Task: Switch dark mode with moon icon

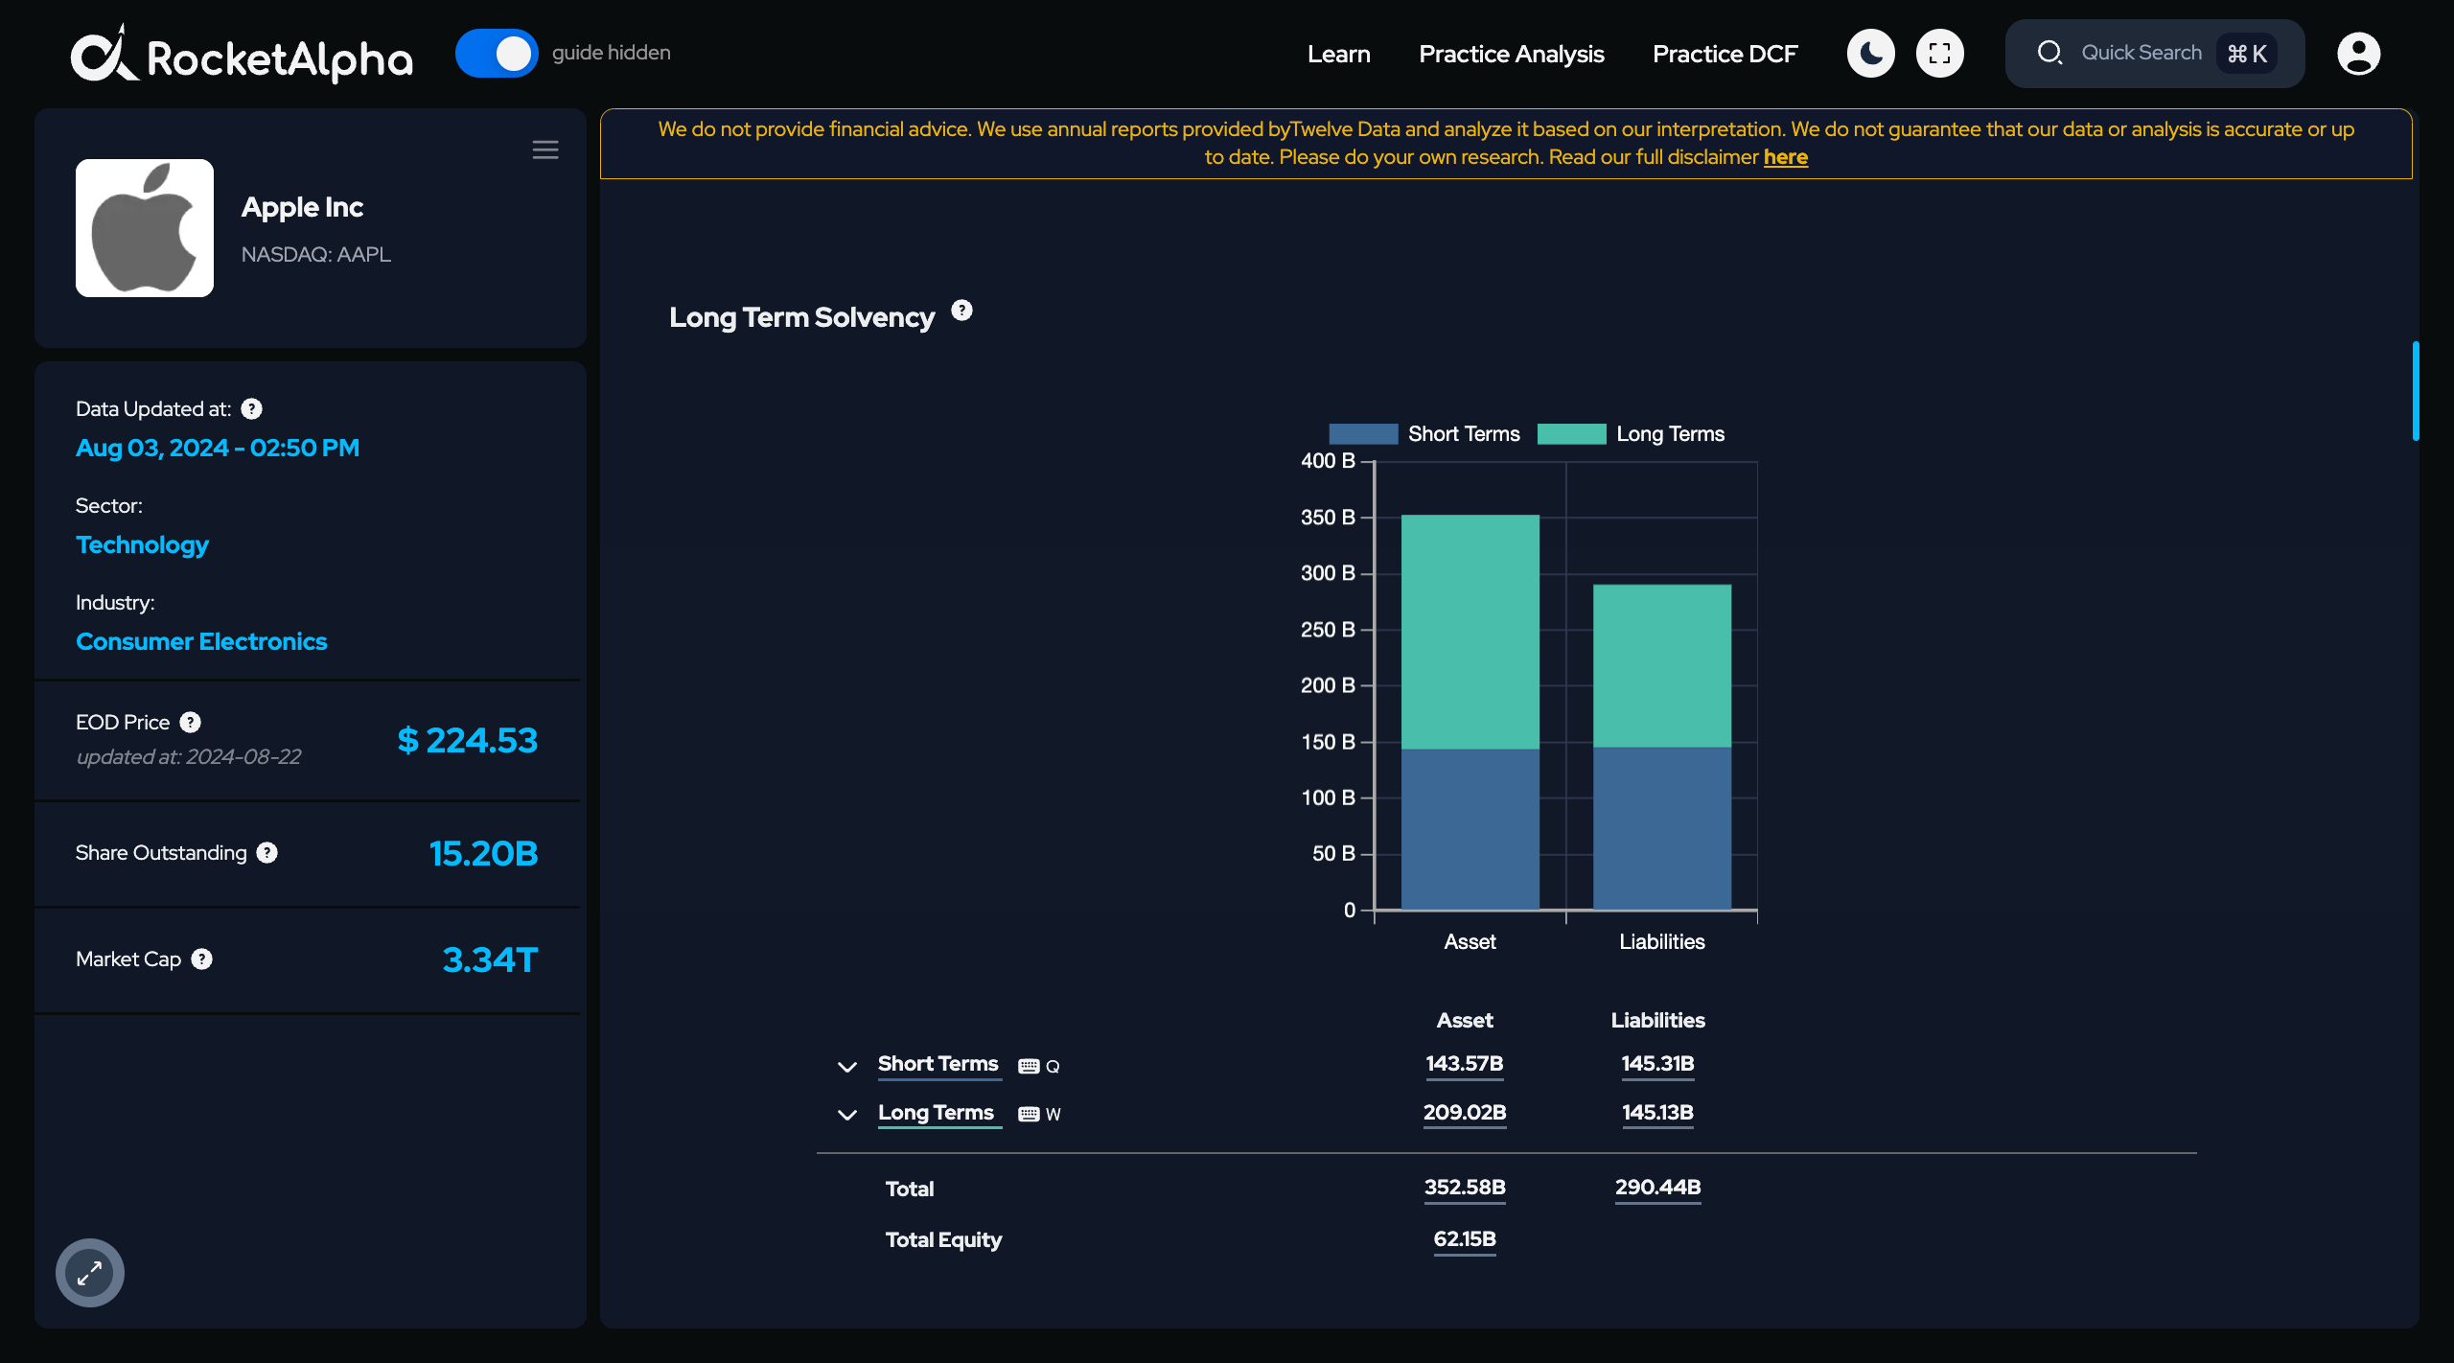Action: click(1870, 54)
